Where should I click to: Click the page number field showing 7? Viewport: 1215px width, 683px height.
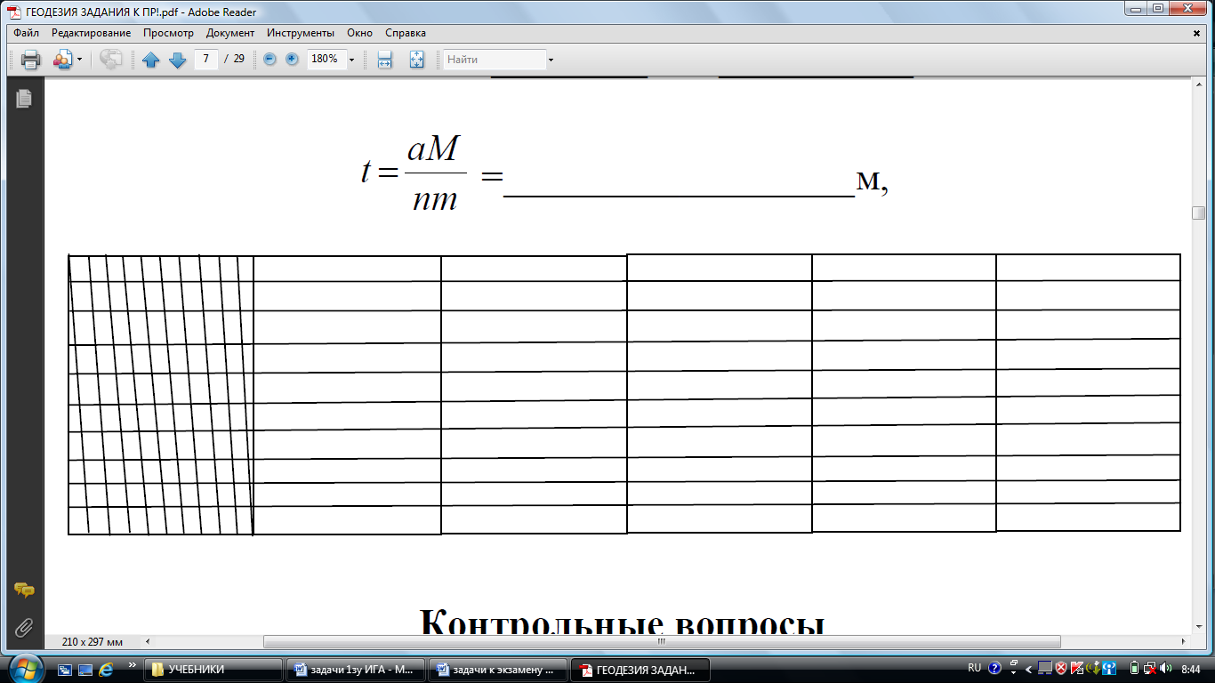coord(206,59)
